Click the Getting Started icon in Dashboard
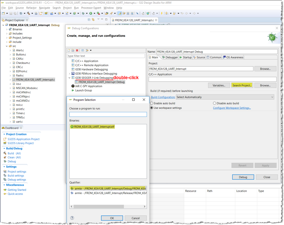Image resolution: width=284 pixels, height=225 pixels. 5,190
